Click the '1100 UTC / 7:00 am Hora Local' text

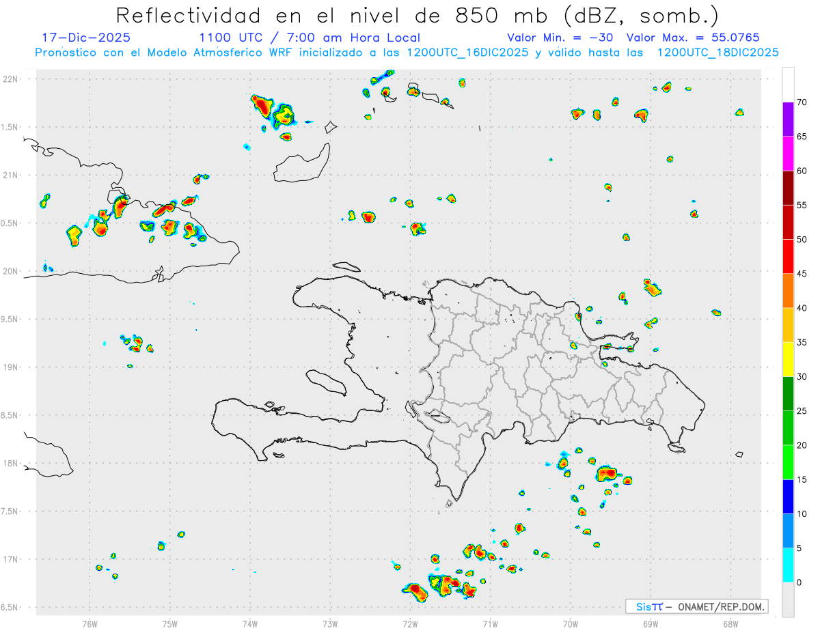(x=310, y=38)
